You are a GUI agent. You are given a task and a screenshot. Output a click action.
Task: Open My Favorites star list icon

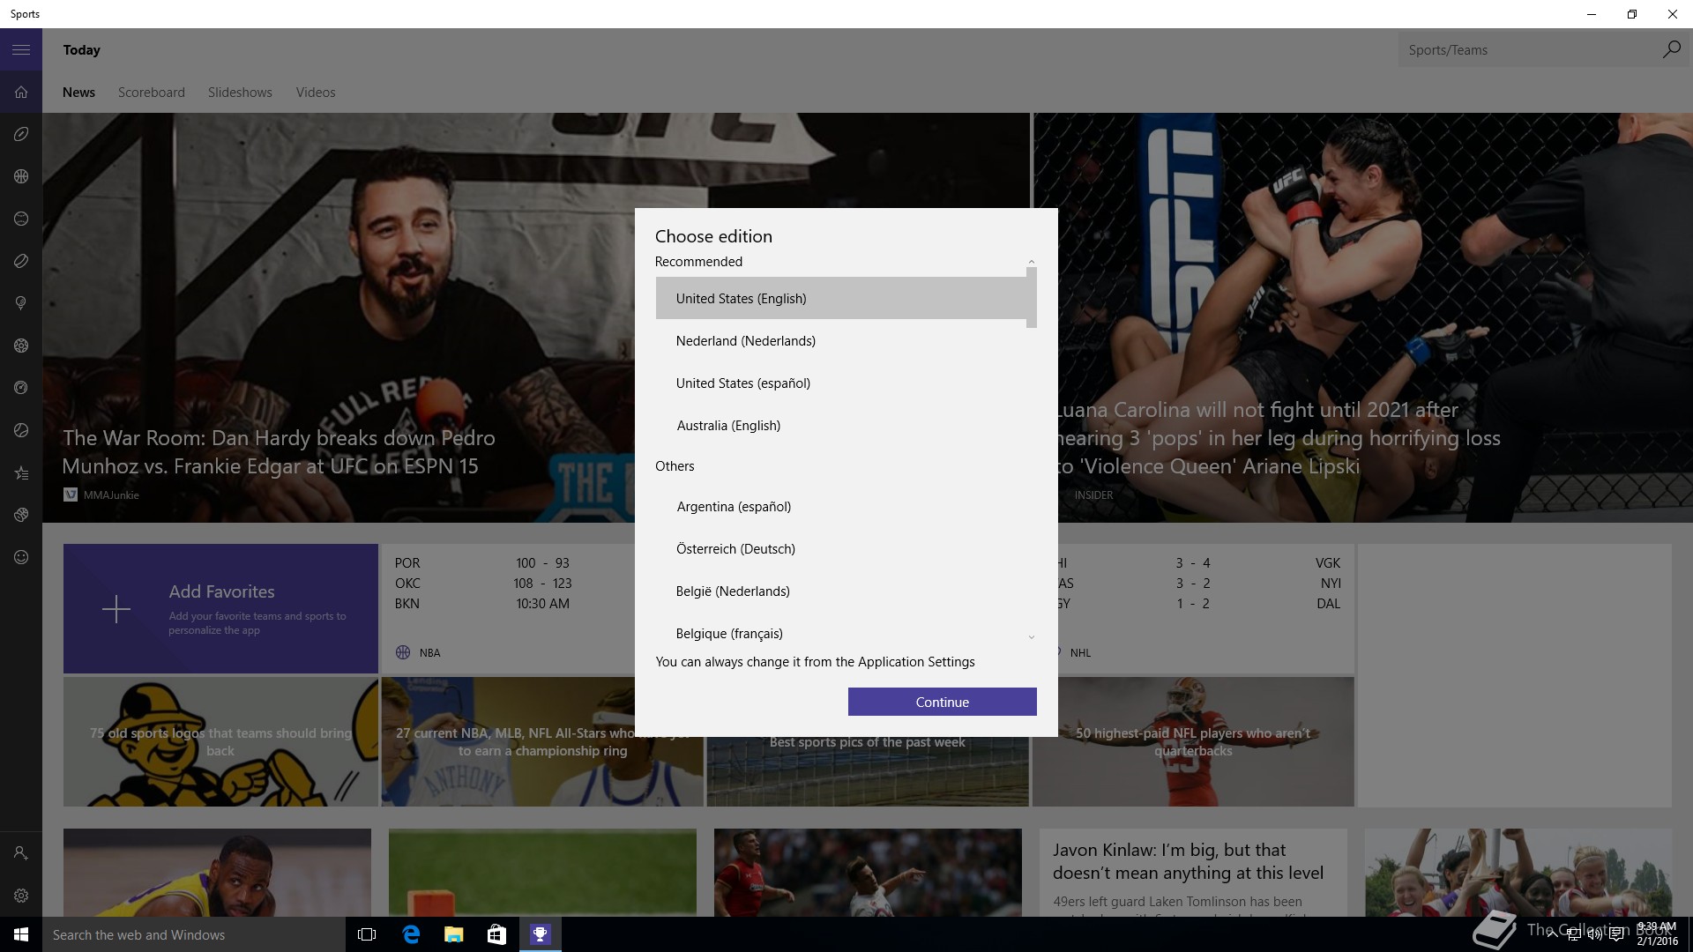coord(21,472)
